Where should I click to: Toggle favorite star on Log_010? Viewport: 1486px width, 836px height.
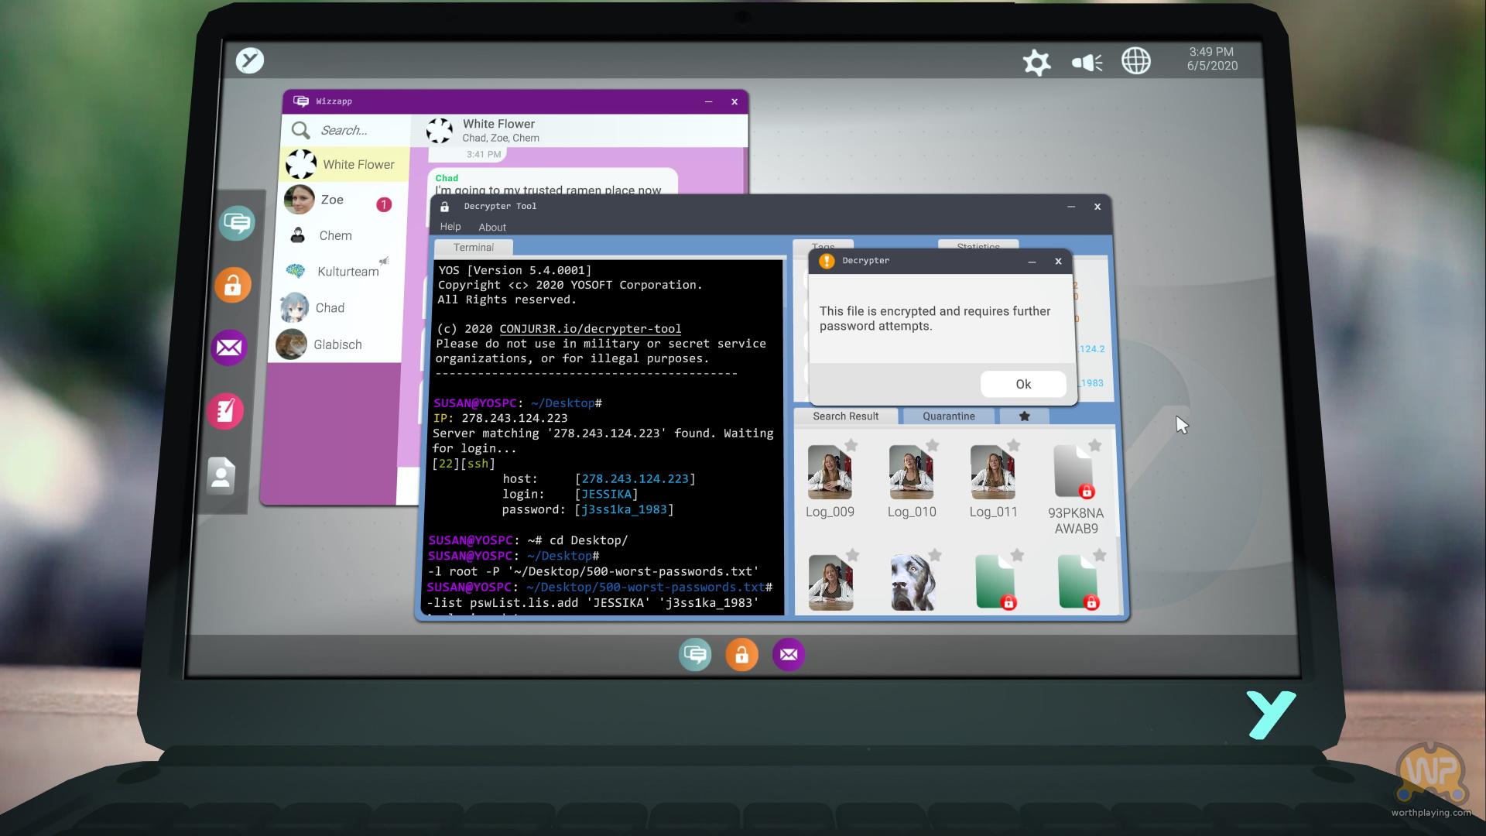(933, 445)
